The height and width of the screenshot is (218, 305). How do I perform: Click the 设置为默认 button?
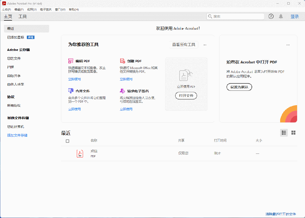(x=239, y=87)
